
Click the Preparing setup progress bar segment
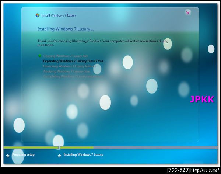(31, 147)
